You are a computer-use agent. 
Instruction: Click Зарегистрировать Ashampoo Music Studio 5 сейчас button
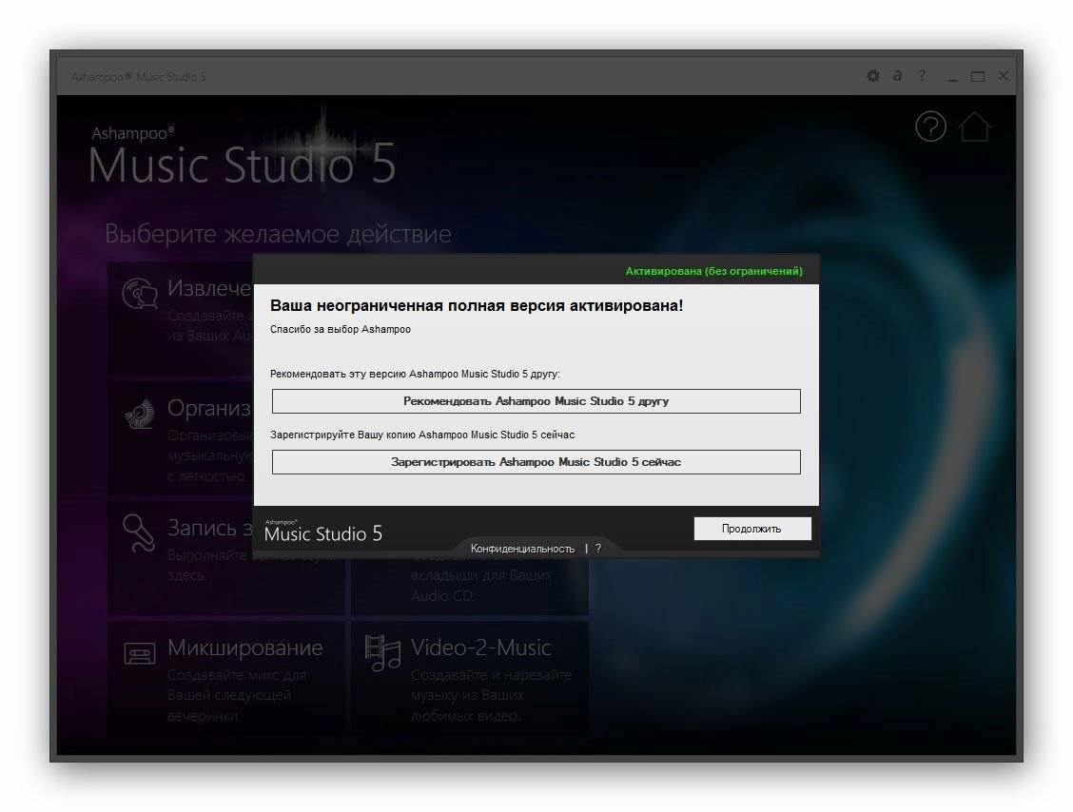[x=536, y=462]
